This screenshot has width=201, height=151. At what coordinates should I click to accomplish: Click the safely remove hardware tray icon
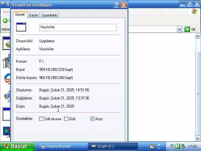(x=183, y=146)
